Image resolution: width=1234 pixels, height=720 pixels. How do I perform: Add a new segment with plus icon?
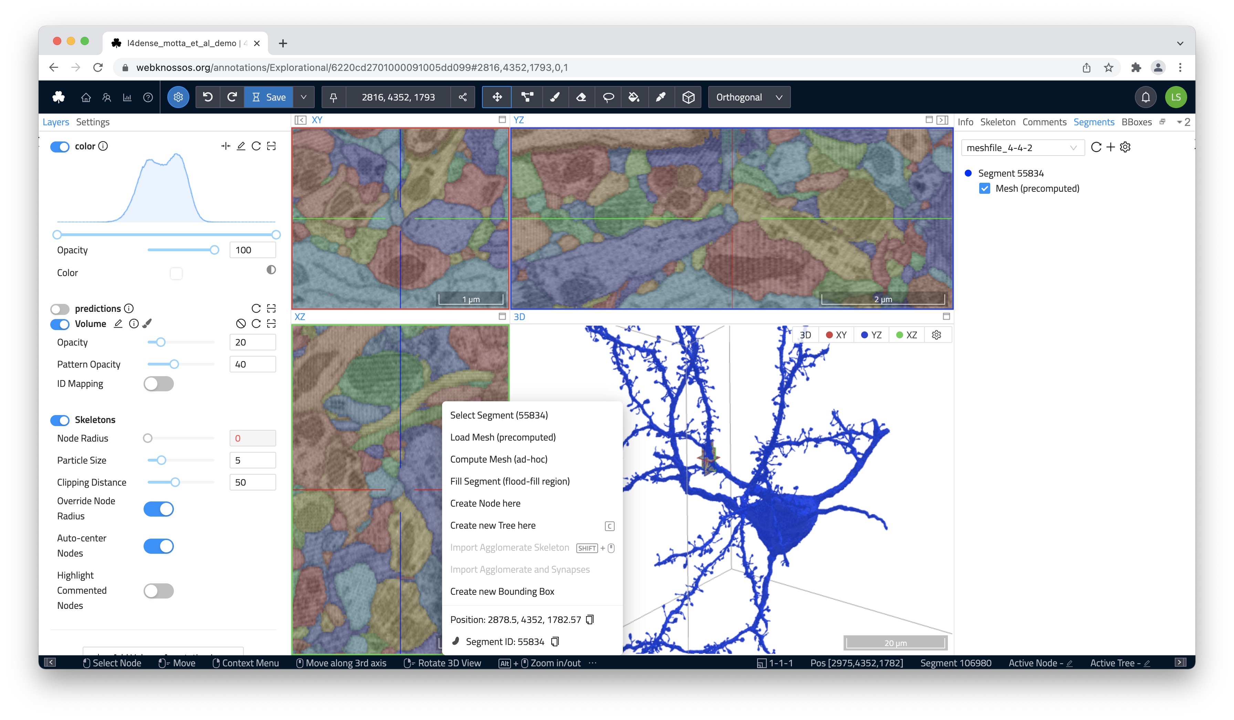[x=1111, y=147]
